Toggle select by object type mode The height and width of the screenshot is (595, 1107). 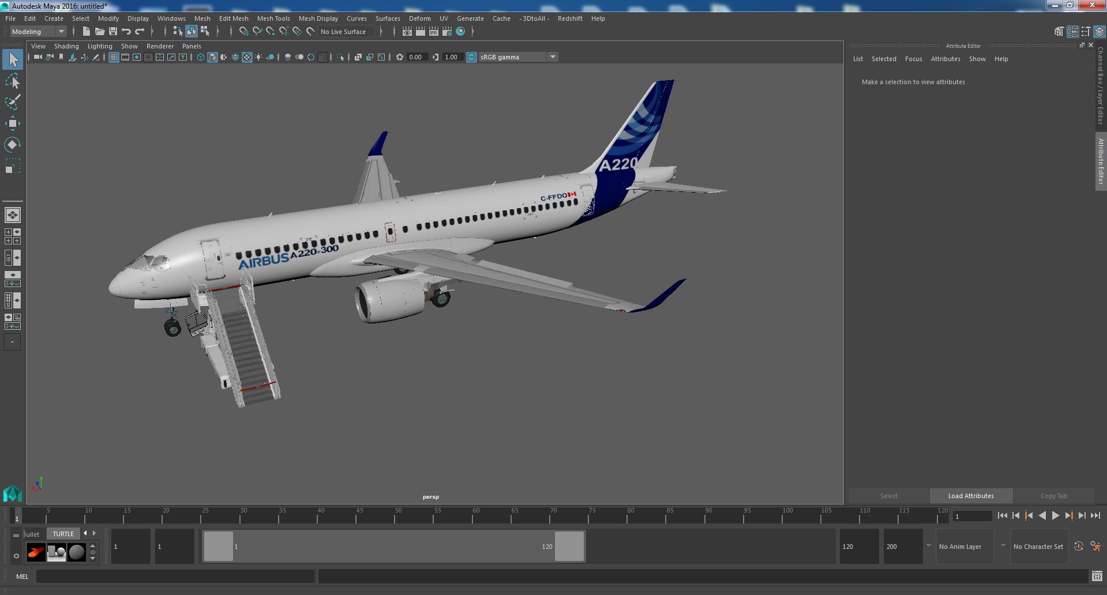pyautogui.click(x=192, y=32)
